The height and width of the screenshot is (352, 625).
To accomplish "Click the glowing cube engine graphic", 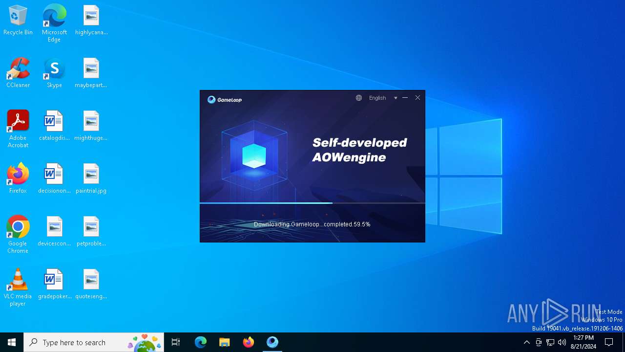I will click(254, 155).
